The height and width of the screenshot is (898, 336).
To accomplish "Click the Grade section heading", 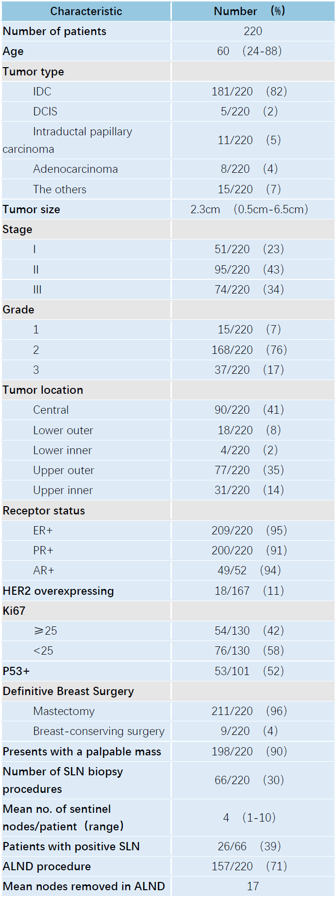I will tap(18, 310).
